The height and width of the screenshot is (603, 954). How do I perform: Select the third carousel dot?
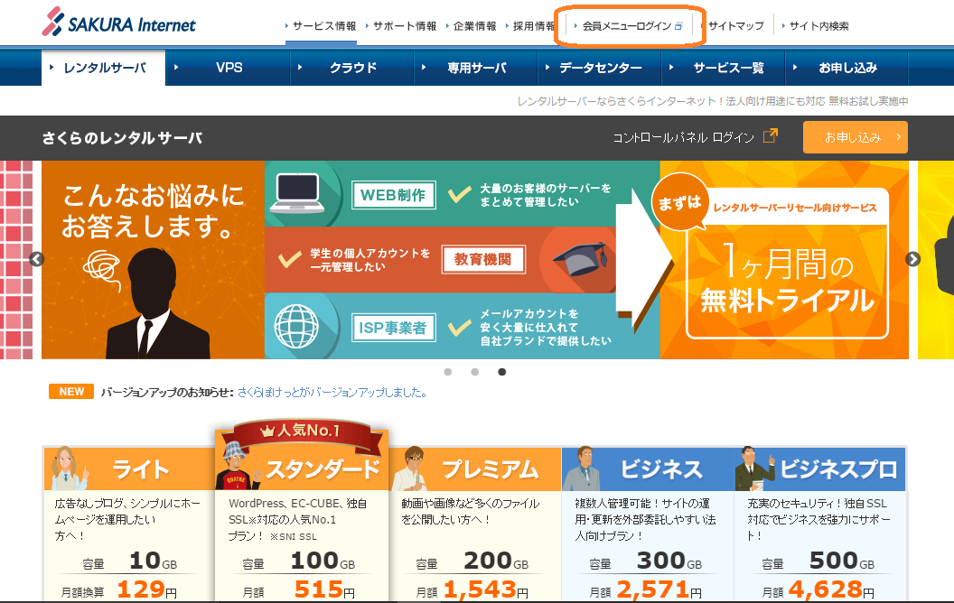(501, 370)
